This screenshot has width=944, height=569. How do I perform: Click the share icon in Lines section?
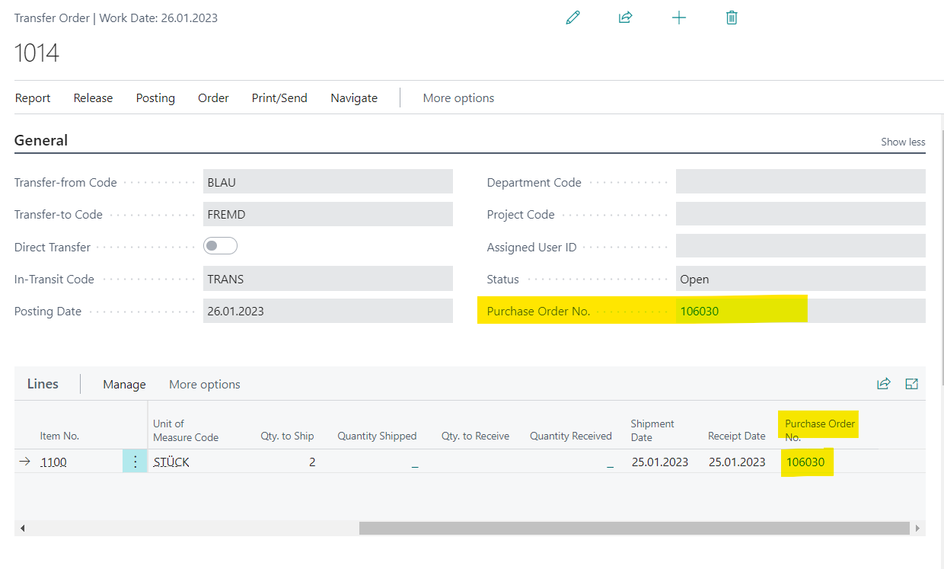pos(884,384)
